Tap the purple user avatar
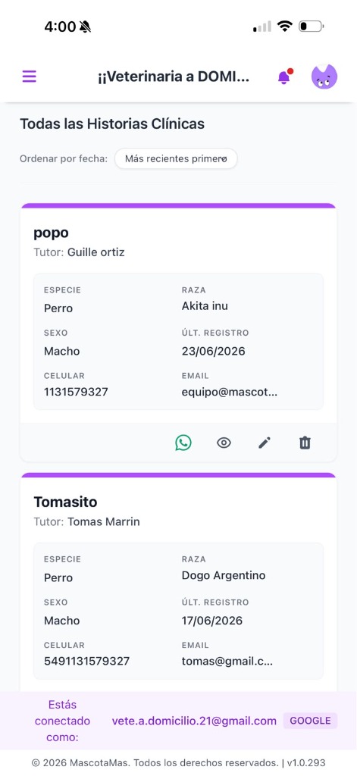The width and height of the screenshot is (357, 776). click(x=324, y=77)
